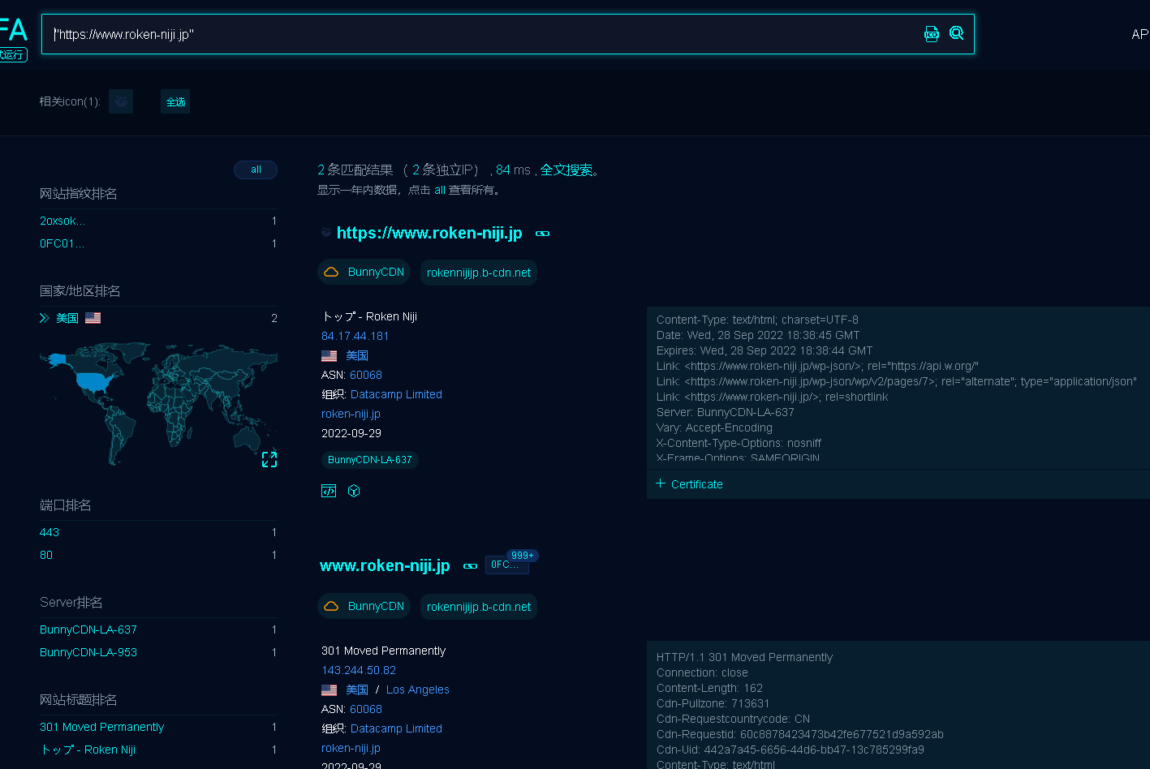1150x769 pixels.
Task: Open ASN 60068 link in second result
Action: pyautogui.click(x=366, y=709)
